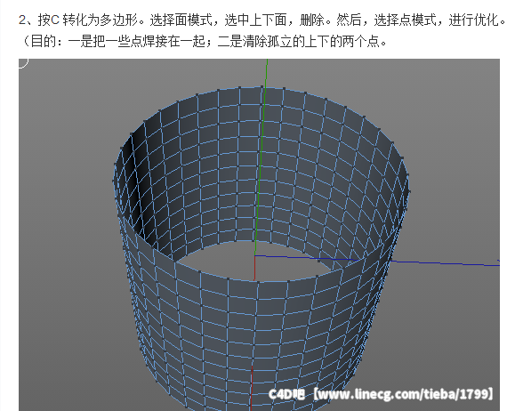This screenshot has width=523, height=411.
Task: Click the axis origin where colored lines meet
Action: click(x=254, y=256)
